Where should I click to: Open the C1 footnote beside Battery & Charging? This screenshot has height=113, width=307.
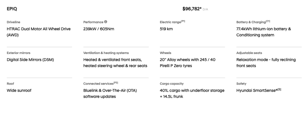click(268, 21)
